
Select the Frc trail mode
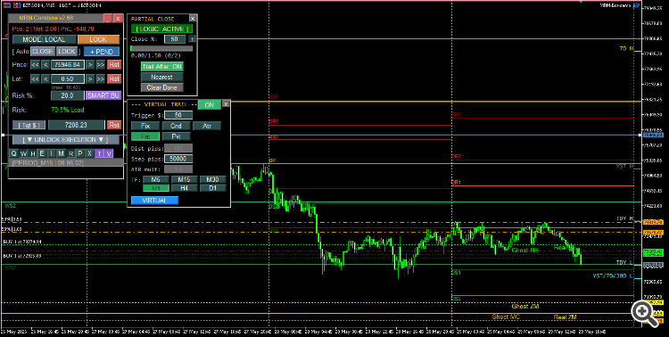click(x=145, y=136)
